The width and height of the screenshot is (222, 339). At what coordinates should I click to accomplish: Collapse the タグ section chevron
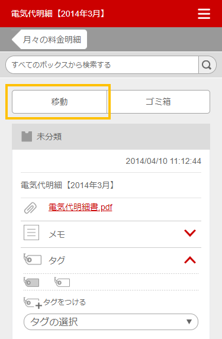[190, 260]
